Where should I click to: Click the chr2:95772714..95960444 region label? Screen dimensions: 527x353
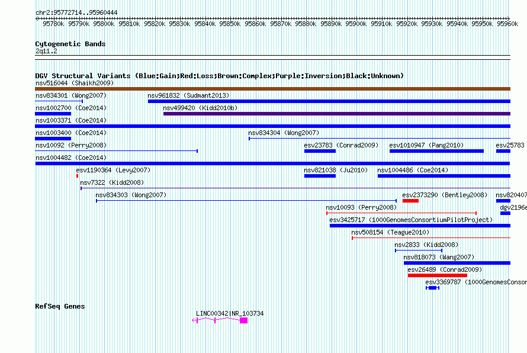tap(76, 12)
